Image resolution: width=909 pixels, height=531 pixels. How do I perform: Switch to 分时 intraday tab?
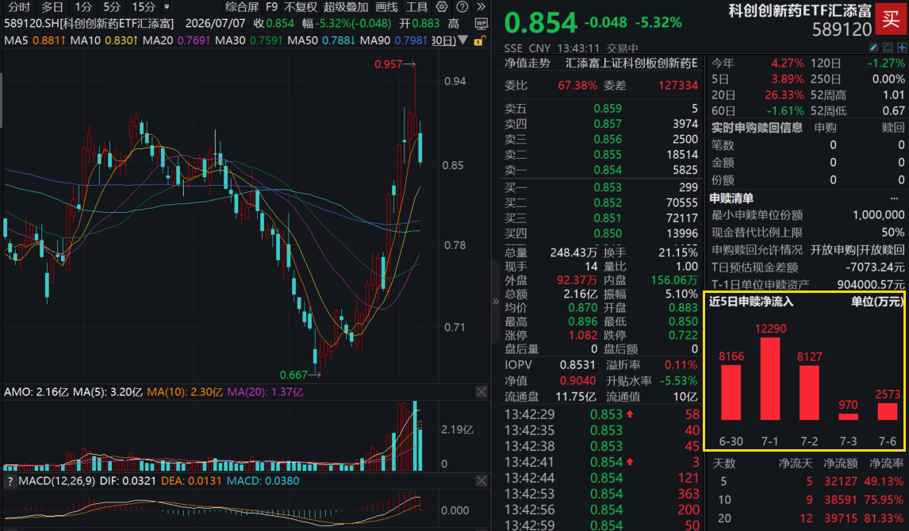click(x=19, y=7)
